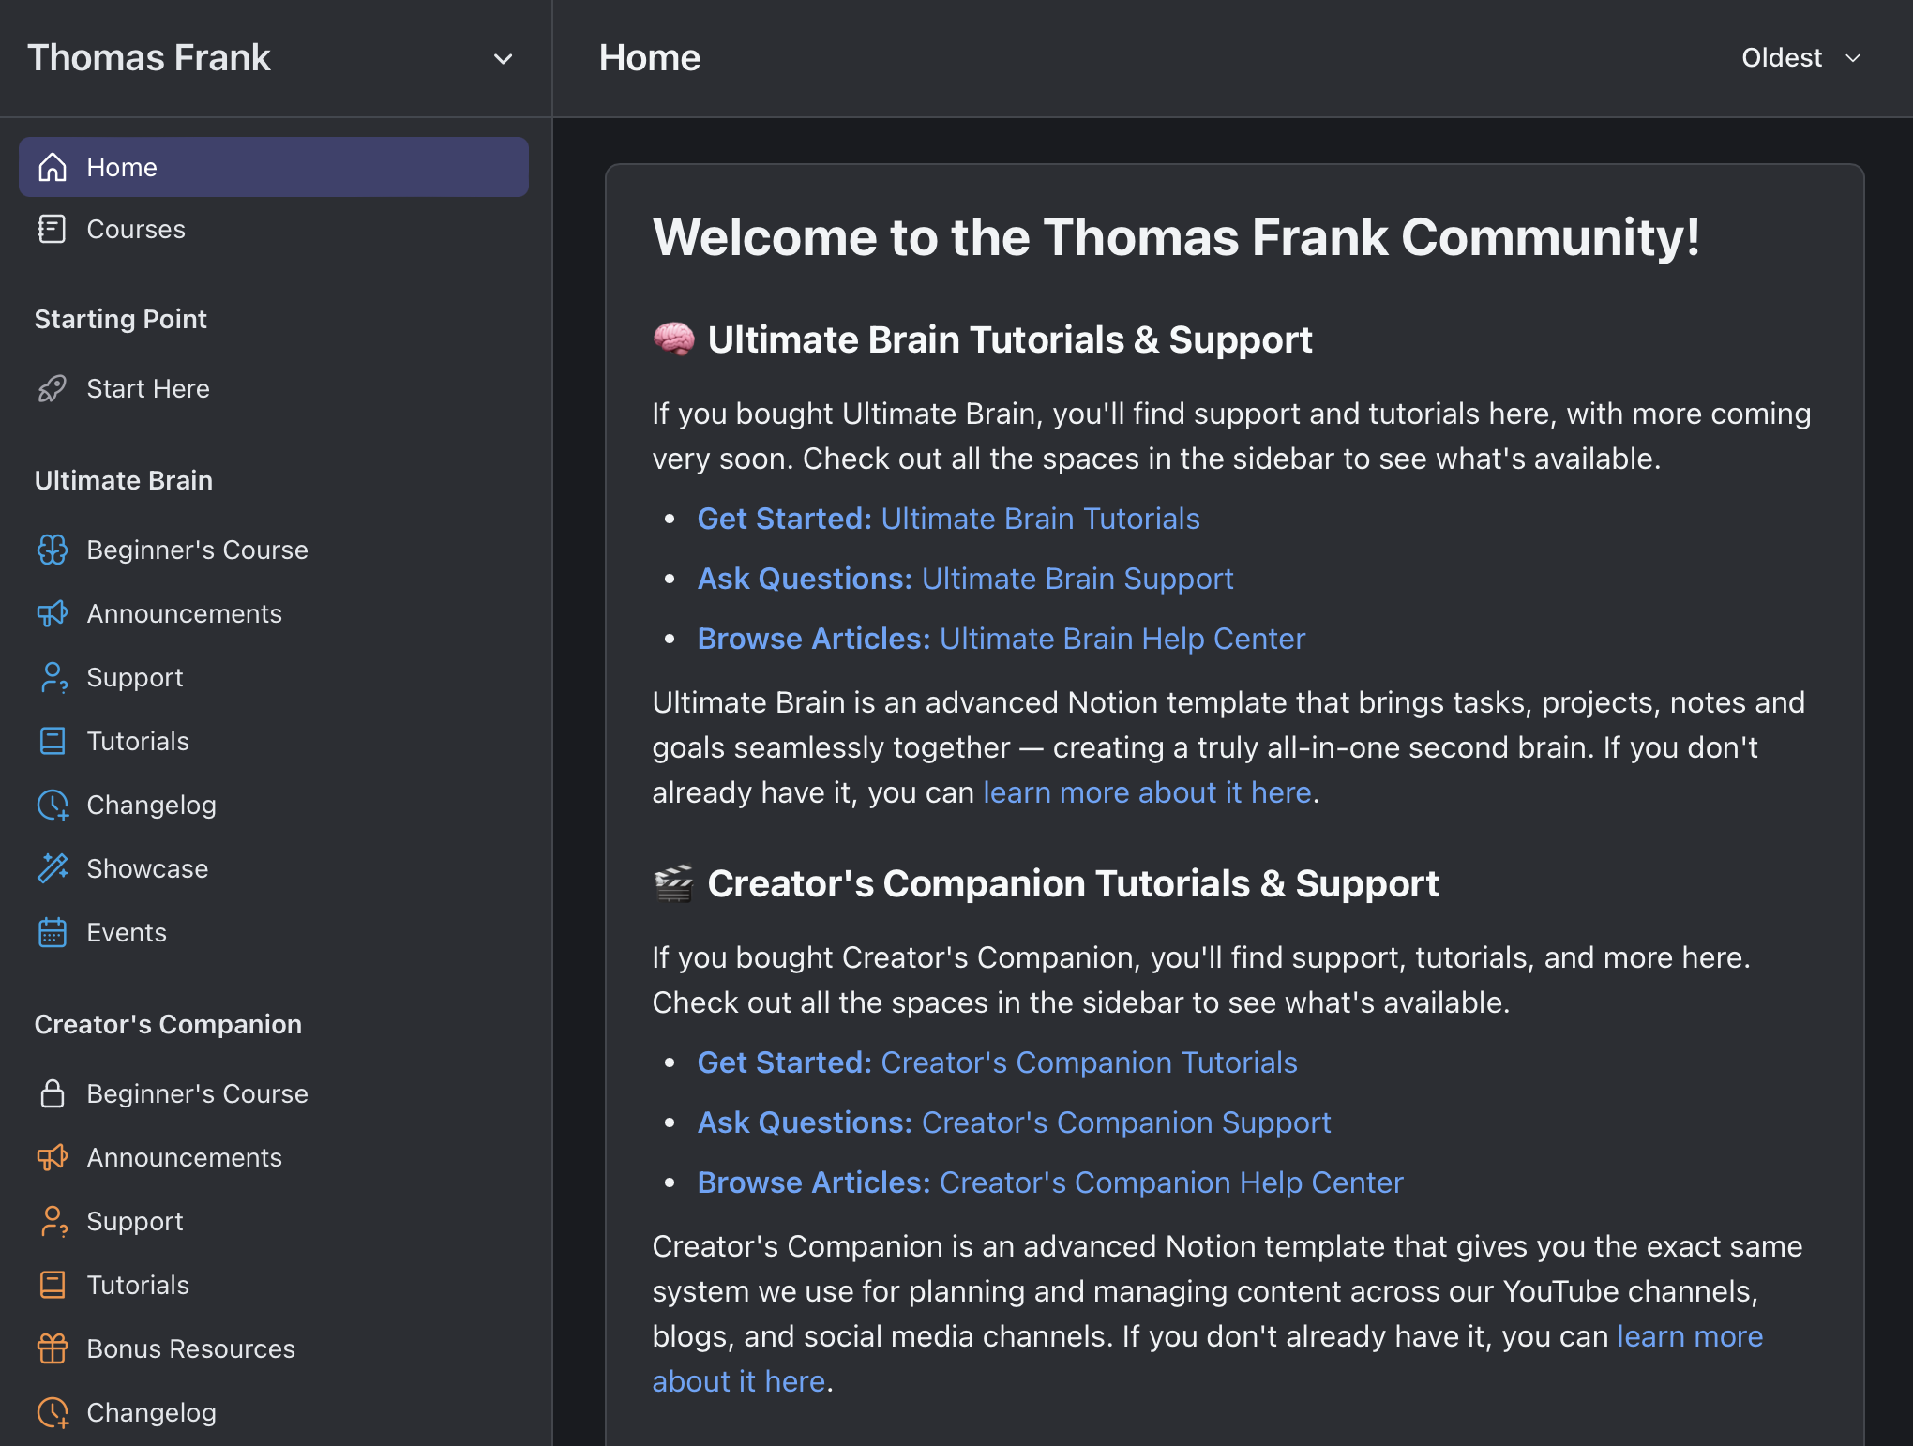Open Ask Questions: Creator's Companion Support link

(x=1014, y=1122)
